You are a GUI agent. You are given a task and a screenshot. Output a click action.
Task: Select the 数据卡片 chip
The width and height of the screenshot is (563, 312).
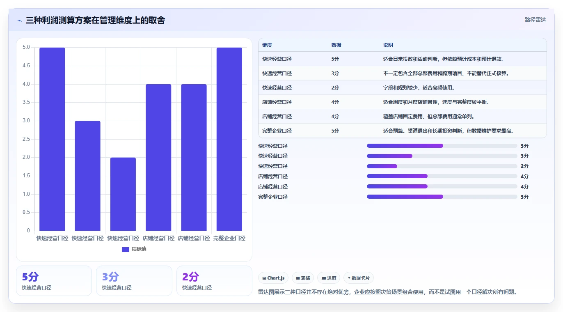click(359, 278)
